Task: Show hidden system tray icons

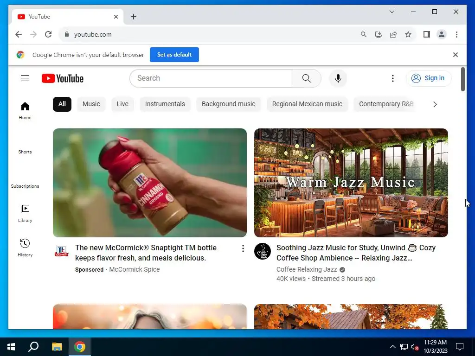Action: pos(392,347)
